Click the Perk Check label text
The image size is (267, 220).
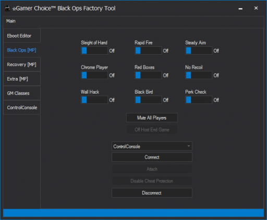[196, 92]
